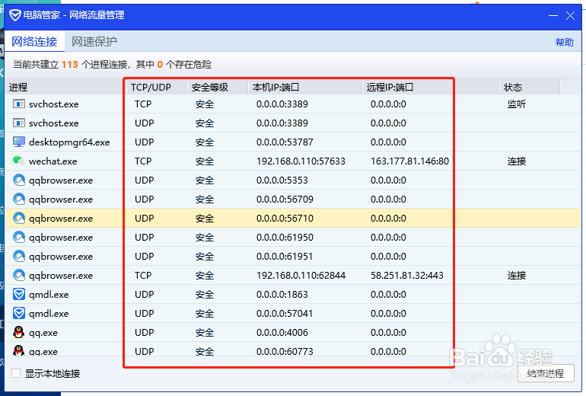The image size is (586, 396).
Task: Select the desktopmgr64.exe process name
Action: (x=69, y=142)
